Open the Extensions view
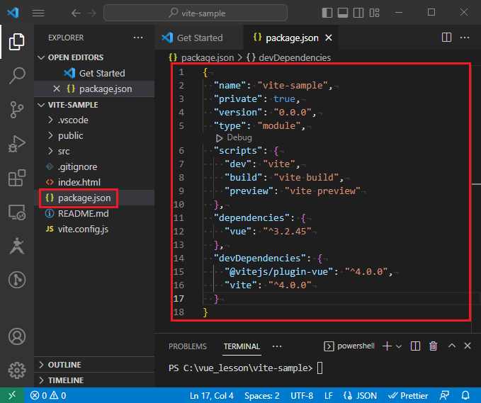This screenshot has width=481, height=403. pyautogui.click(x=16, y=178)
